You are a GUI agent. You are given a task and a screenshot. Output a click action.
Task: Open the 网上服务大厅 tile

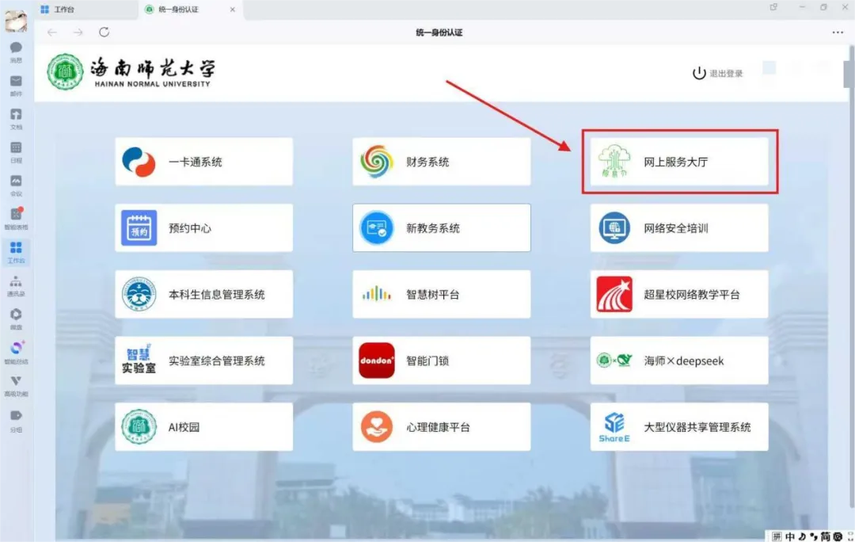(x=679, y=162)
